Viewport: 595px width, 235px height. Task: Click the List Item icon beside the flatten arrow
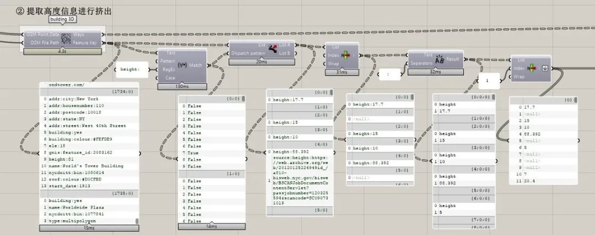pos(531,68)
